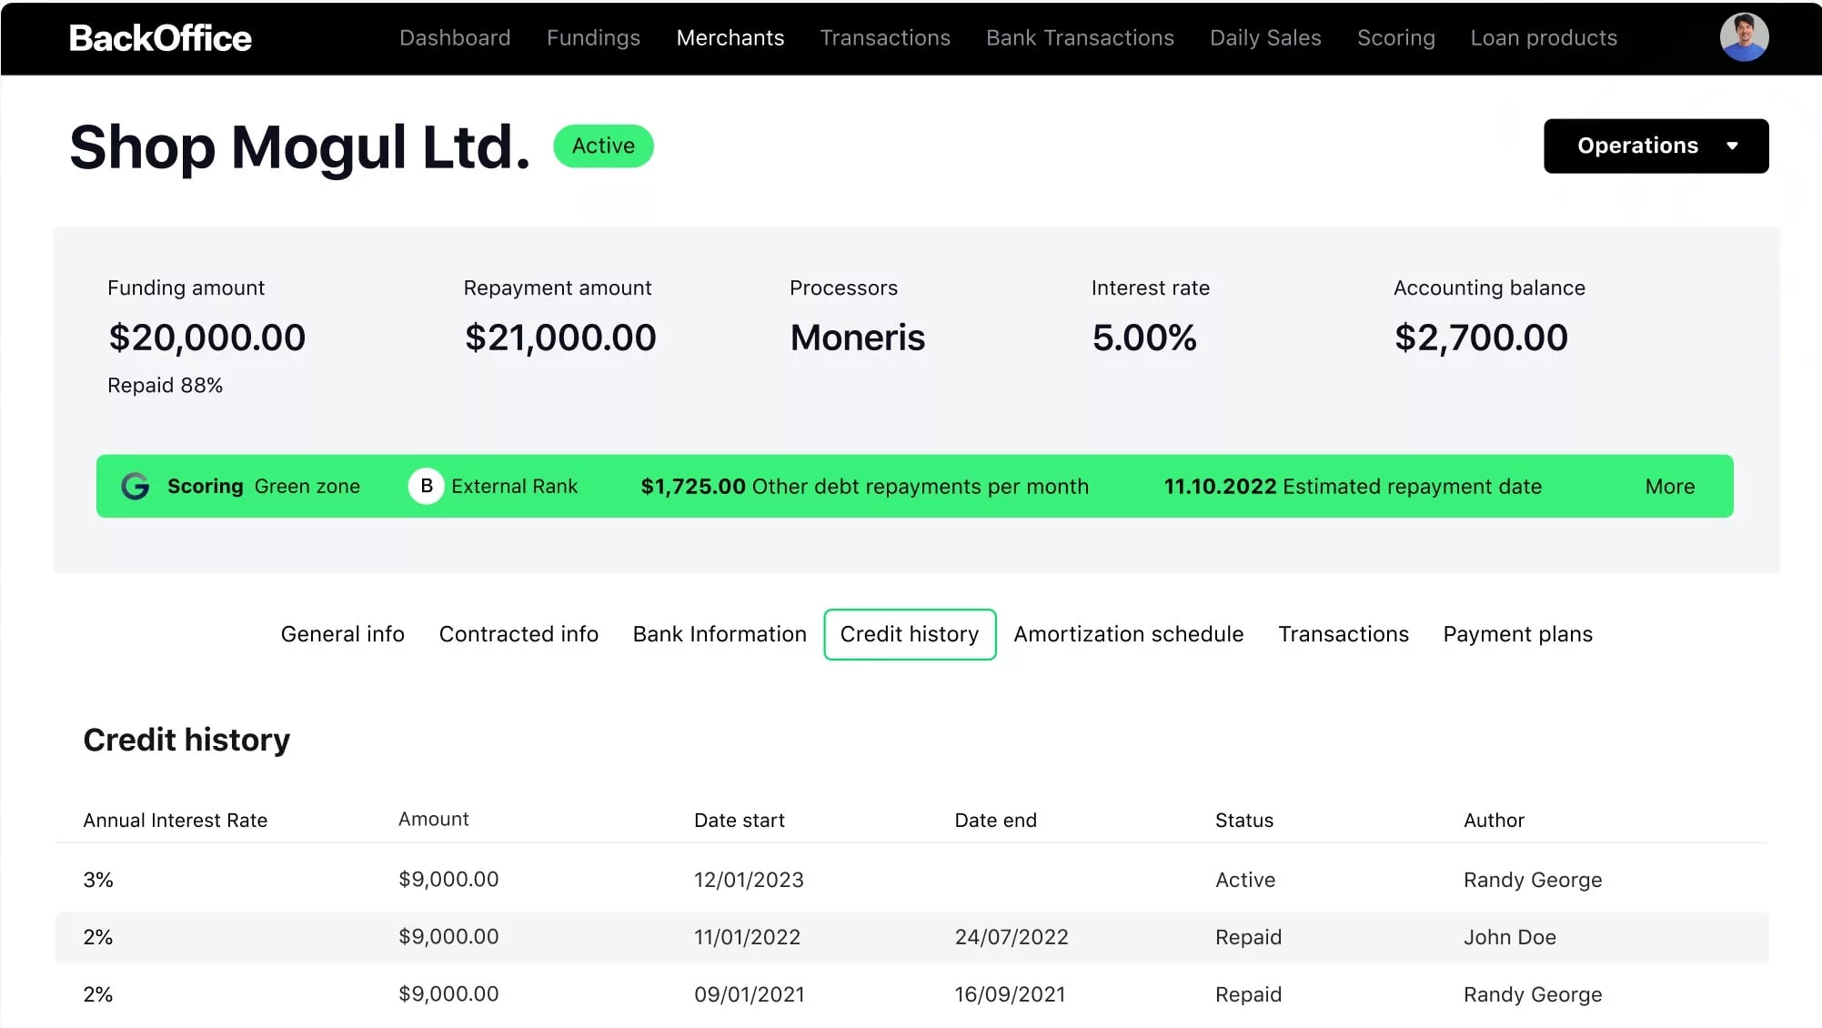
Task: Click the Moneris processor name
Action: pyautogui.click(x=857, y=338)
